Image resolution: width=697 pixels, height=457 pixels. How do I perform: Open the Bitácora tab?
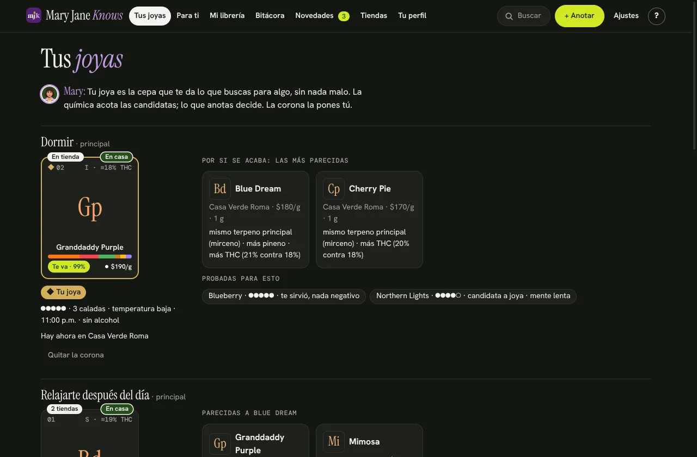click(x=270, y=16)
